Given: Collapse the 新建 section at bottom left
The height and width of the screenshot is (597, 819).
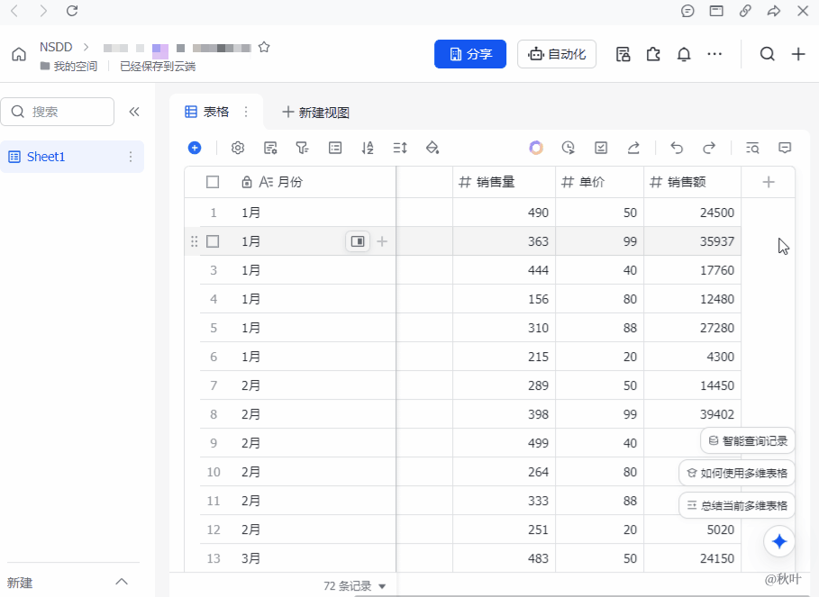Looking at the screenshot, I should click(x=122, y=582).
